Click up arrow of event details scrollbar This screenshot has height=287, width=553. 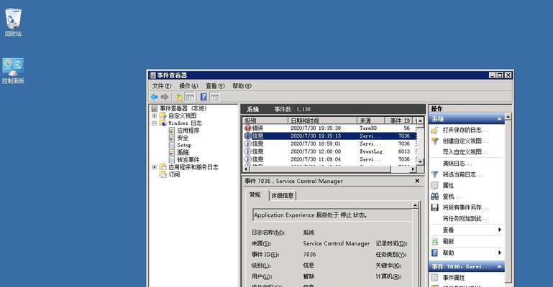(x=415, y=205)
